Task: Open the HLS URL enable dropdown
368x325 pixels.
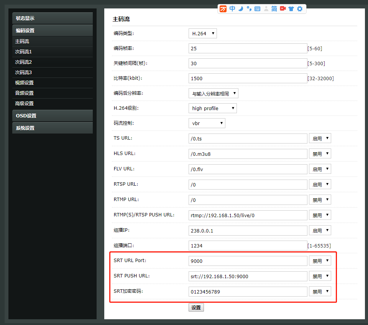Action: 320,154
